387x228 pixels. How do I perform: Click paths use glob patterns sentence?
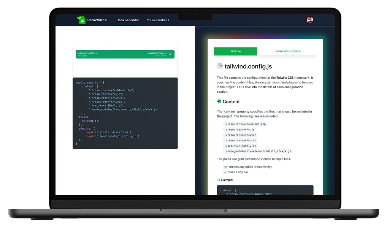click(x=254, y=159)
